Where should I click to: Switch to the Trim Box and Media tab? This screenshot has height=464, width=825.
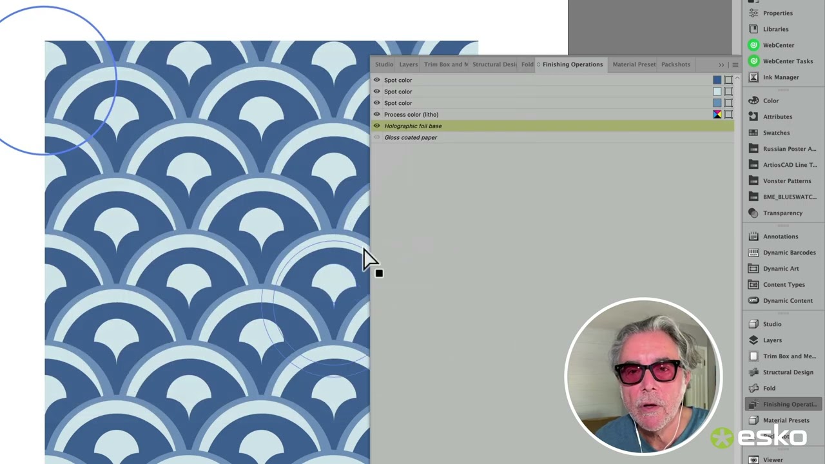[x=445, y=64]
